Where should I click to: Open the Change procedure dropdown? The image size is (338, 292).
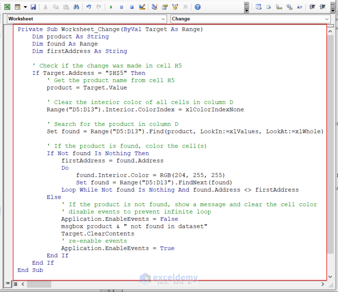click(x=327, y=19)
